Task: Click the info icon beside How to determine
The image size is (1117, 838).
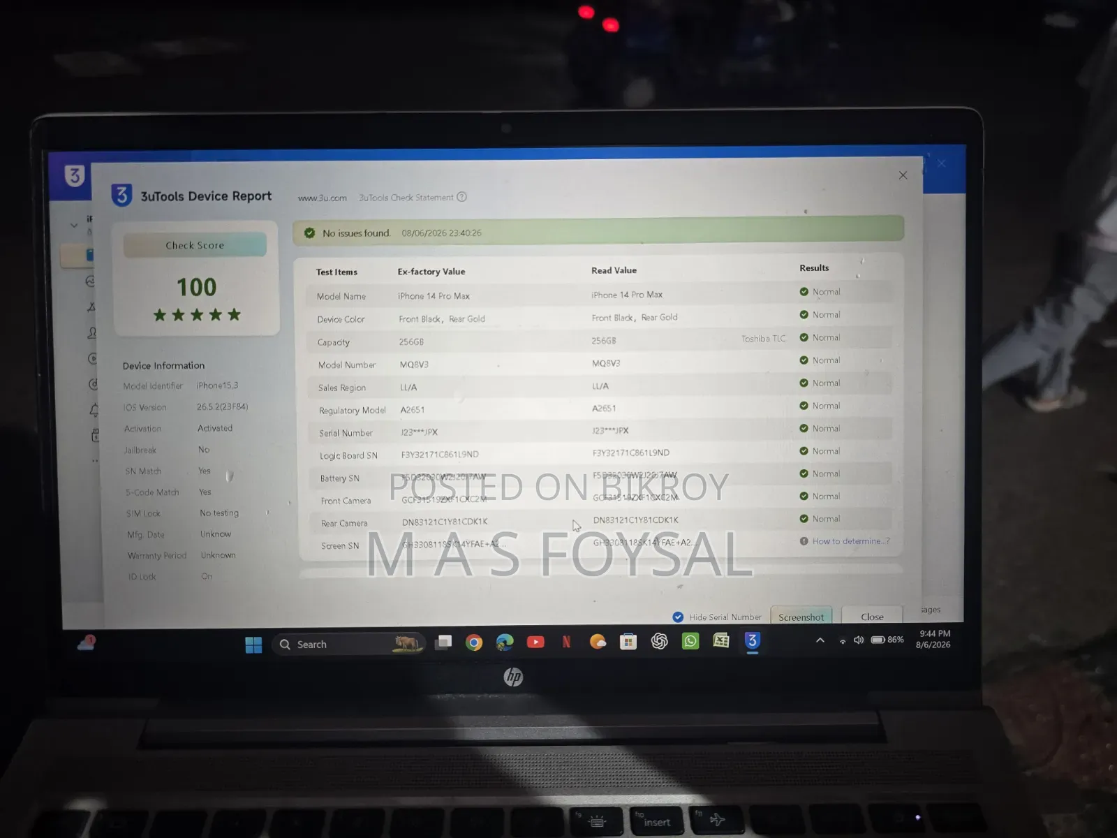Action: (804, 541)
